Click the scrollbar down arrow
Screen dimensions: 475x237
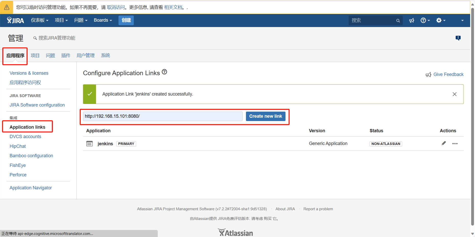point(472,234)
